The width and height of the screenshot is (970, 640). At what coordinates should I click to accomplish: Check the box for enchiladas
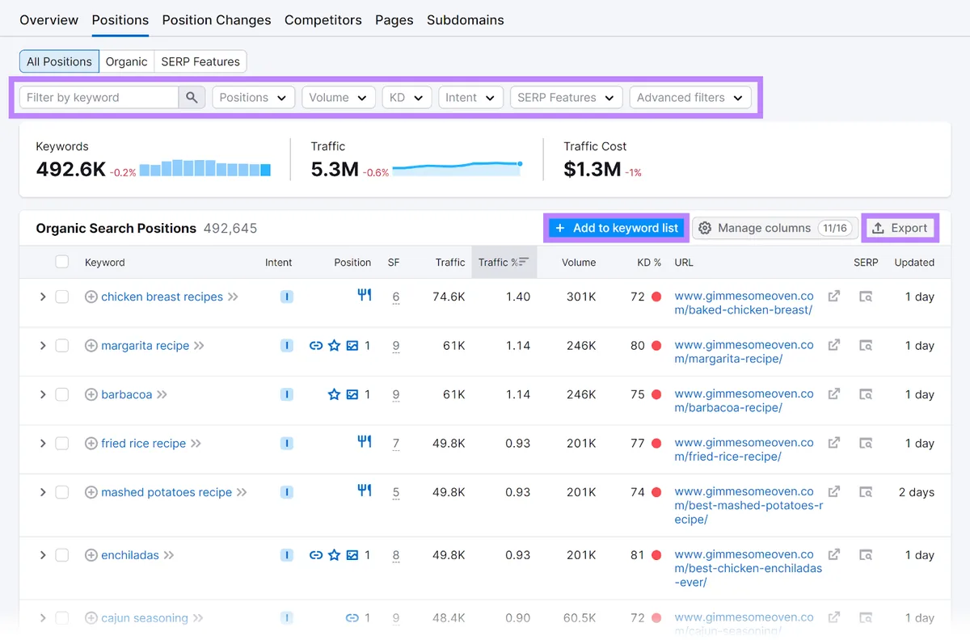(62, 555)
